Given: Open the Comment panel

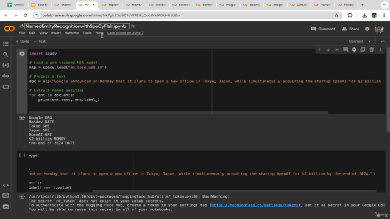Looking at the screenshot, I should (x=323, y=29).
